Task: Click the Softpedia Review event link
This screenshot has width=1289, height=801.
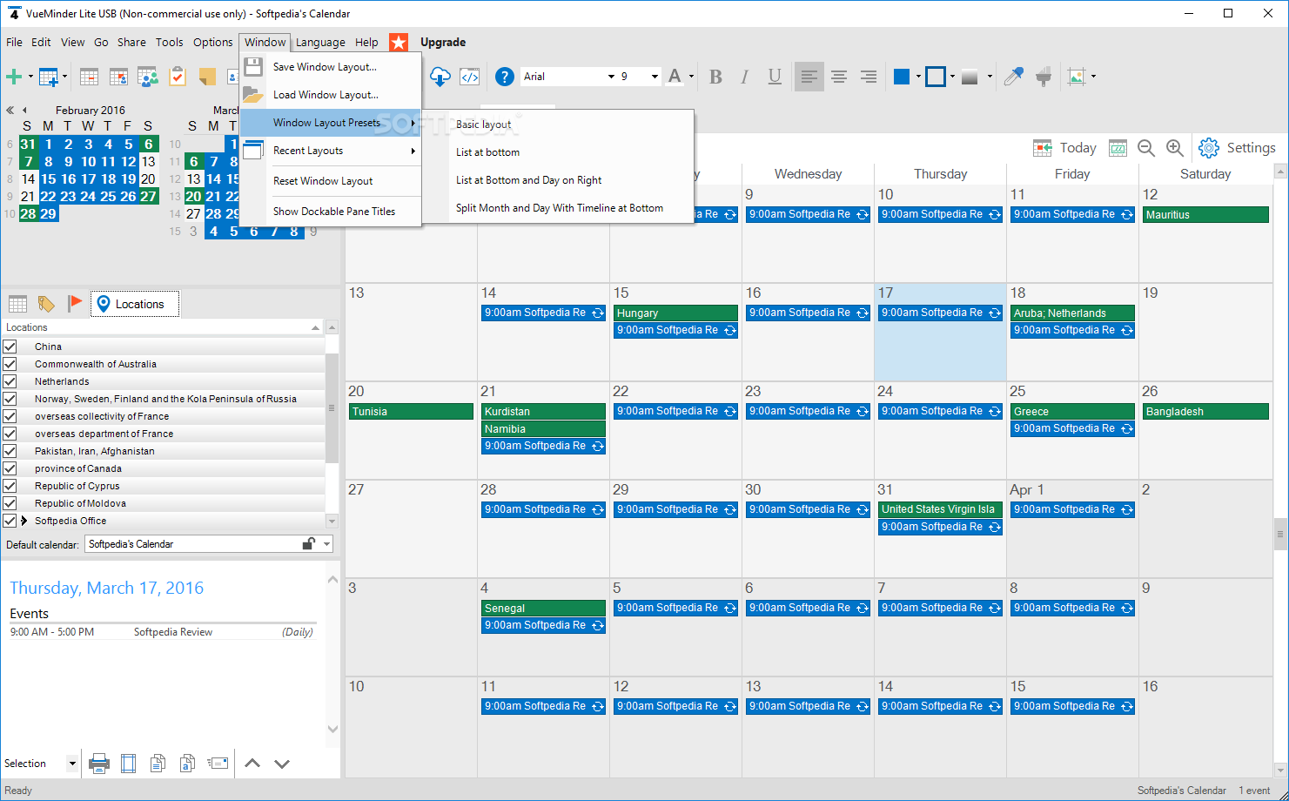Action: tap(173, 632)
